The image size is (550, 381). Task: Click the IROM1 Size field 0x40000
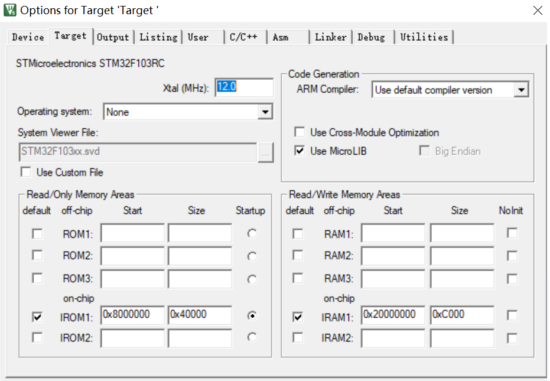(x=200, y=315)
